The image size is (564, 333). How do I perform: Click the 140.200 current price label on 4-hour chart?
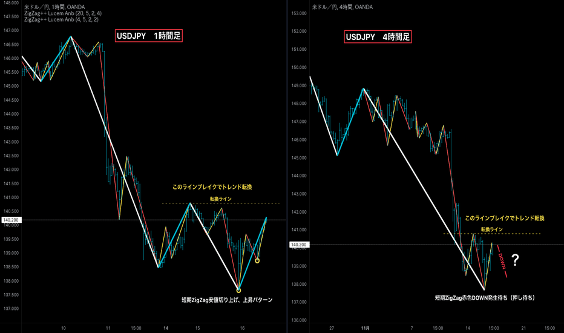pos(298,245)
